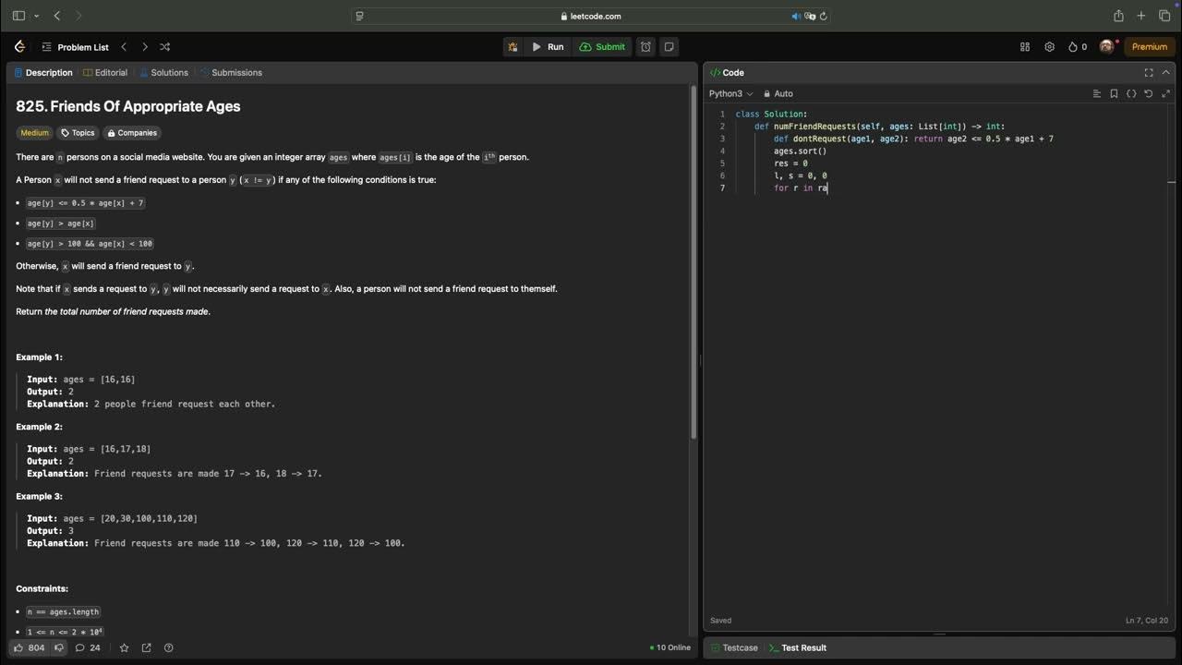
Task: Open the Submissions tab
Action: click(231, 72)
